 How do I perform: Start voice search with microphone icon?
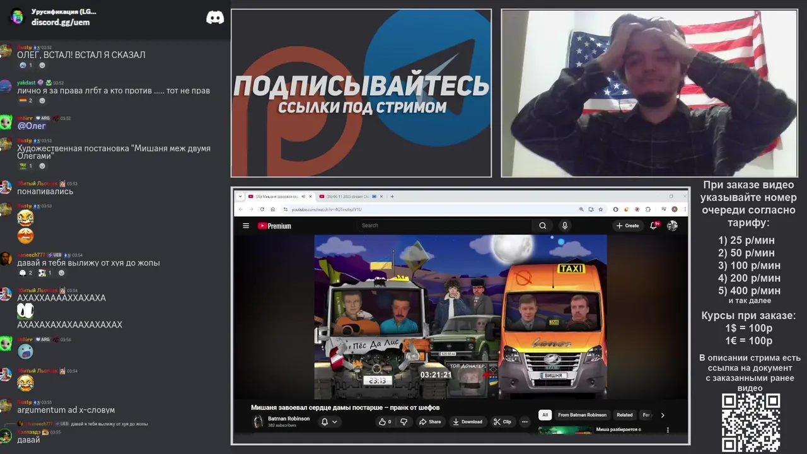pyautogui.click(x=564, y=226)
